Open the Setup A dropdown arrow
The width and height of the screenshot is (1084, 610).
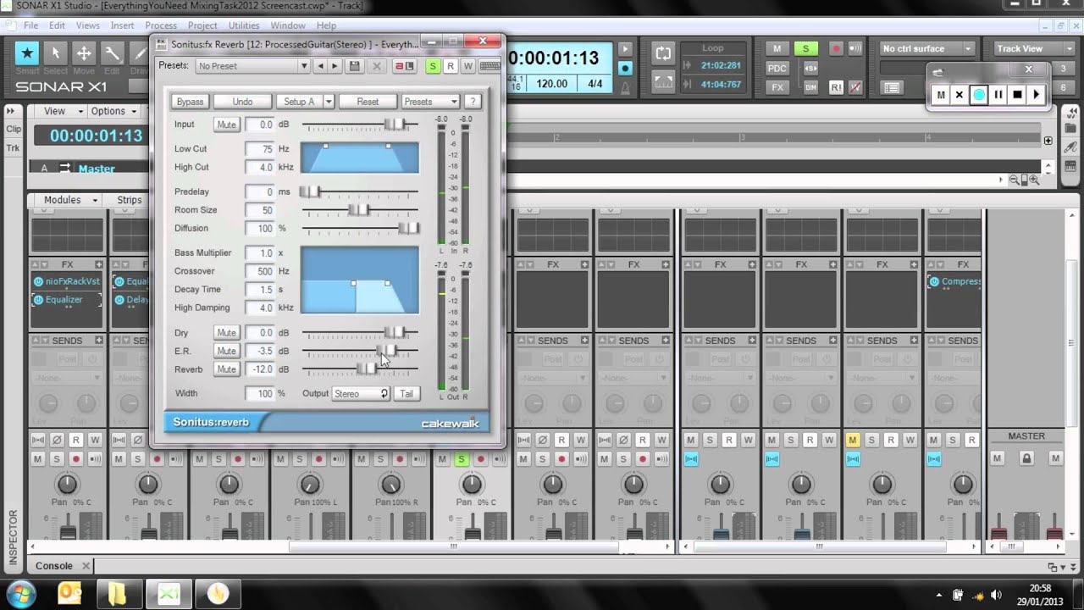[329, 102]
